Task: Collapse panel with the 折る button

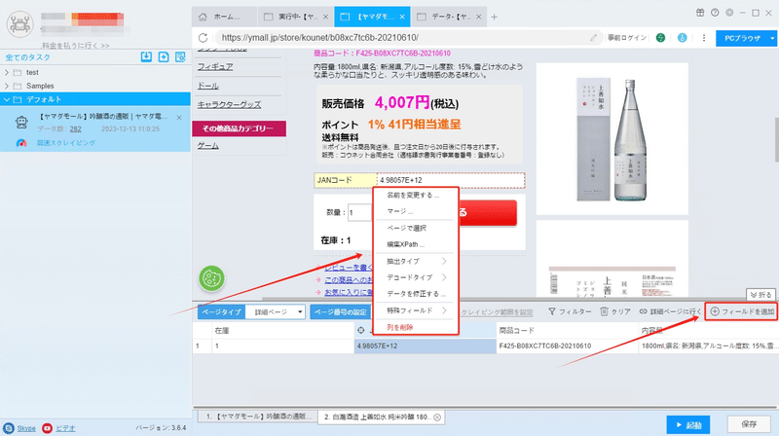Action: tap(760, 295)
